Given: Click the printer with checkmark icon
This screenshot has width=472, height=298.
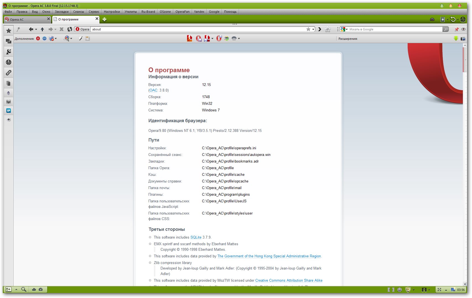Looking at the screenshot, I should pyautogui.click(x=227, y=38).
